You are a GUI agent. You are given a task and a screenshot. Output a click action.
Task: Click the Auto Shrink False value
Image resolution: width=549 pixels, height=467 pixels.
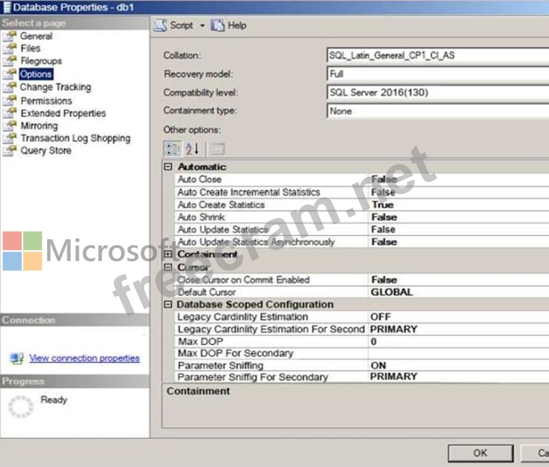coord(384,217)
